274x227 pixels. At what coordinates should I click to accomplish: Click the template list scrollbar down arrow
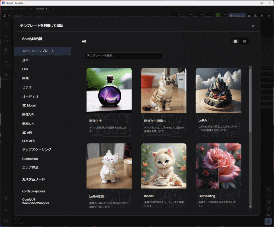250,207
